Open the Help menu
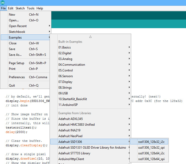 tap(40, 8)
